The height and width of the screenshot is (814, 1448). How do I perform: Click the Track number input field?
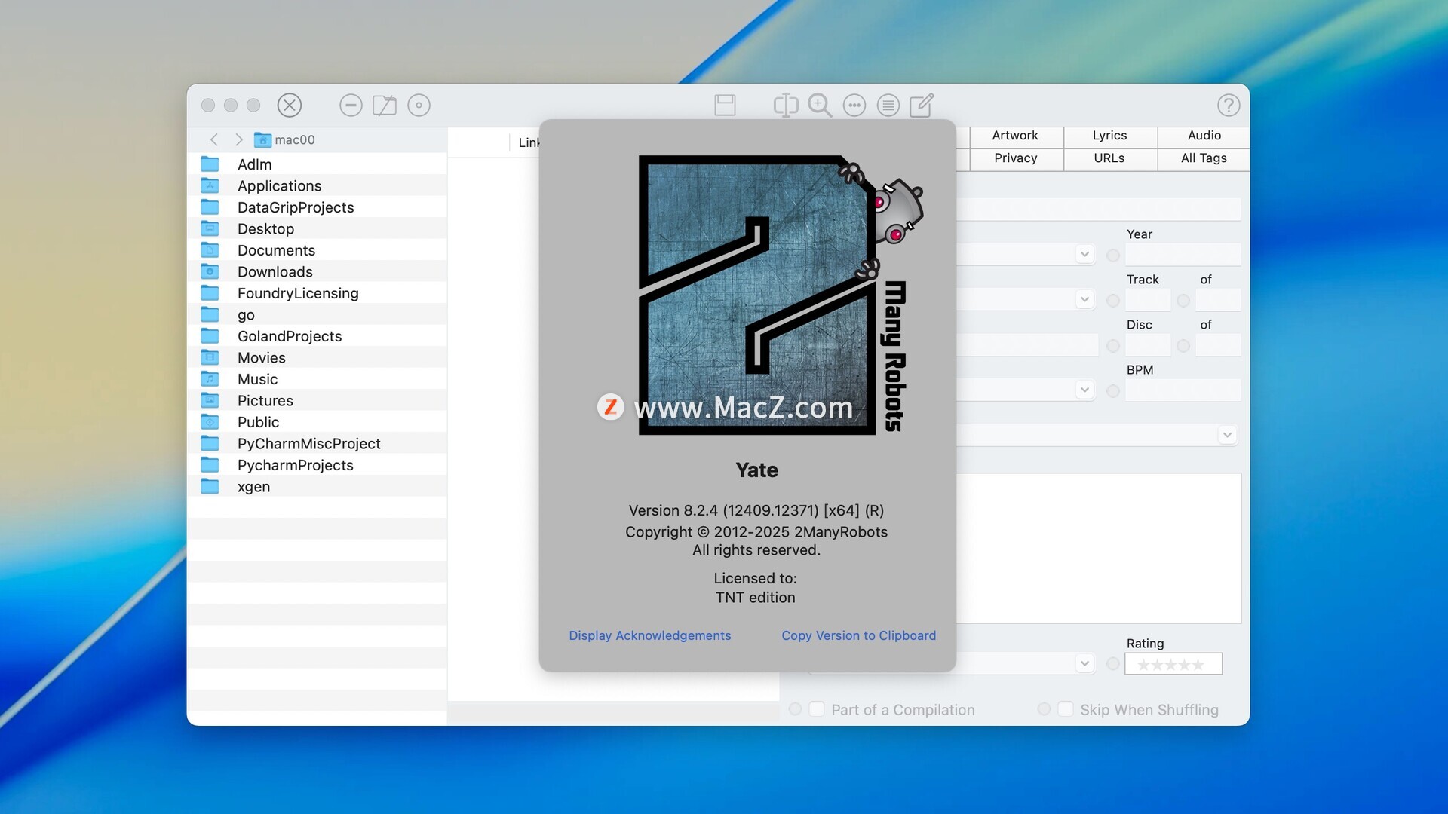(x=1147, y=300)
